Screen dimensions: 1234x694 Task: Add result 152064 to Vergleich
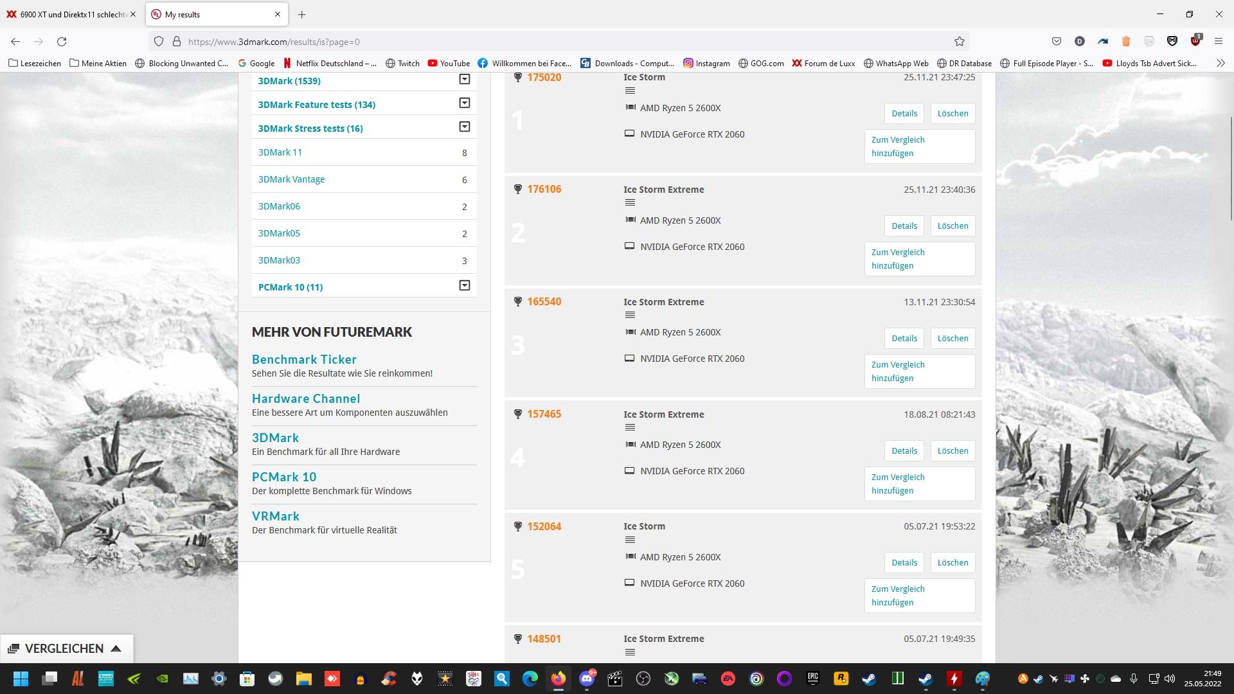coord(920,596)
